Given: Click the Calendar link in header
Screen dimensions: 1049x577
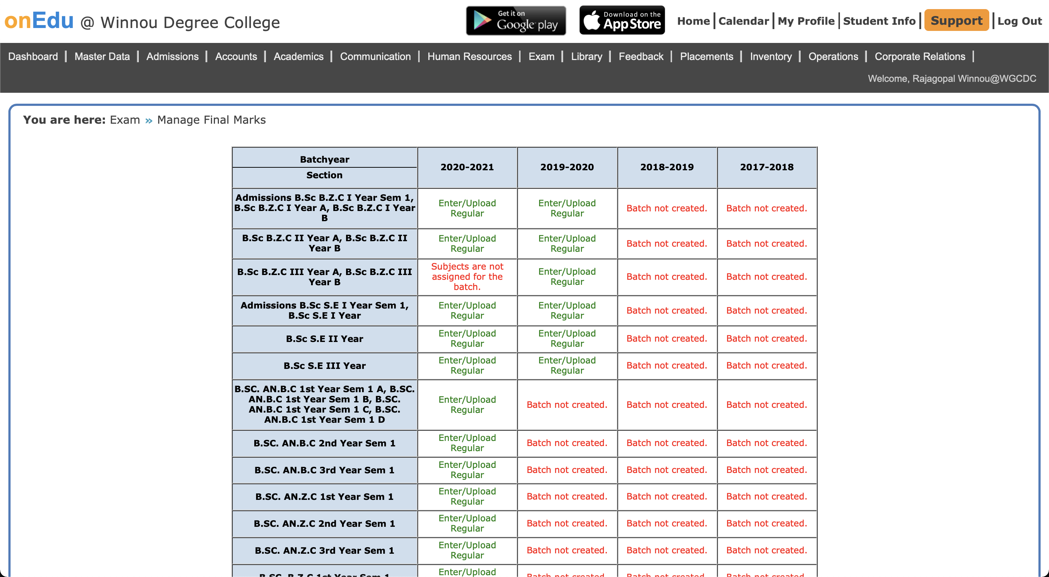Looking at the screenshot, I should click(x=743, y=21).
